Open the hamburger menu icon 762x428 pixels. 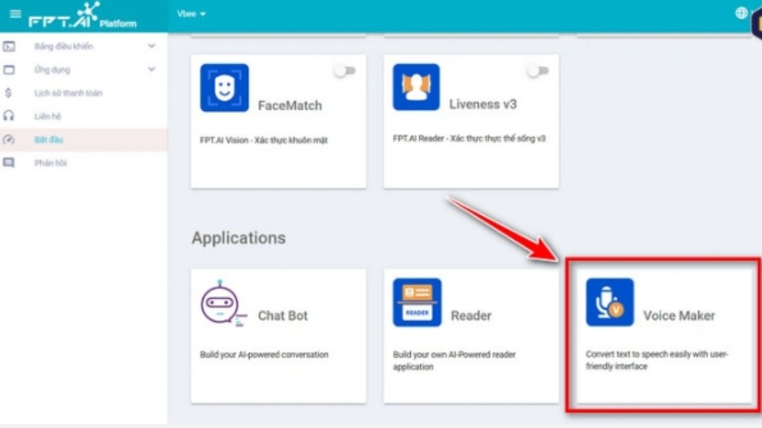click(x=15, y=13)
